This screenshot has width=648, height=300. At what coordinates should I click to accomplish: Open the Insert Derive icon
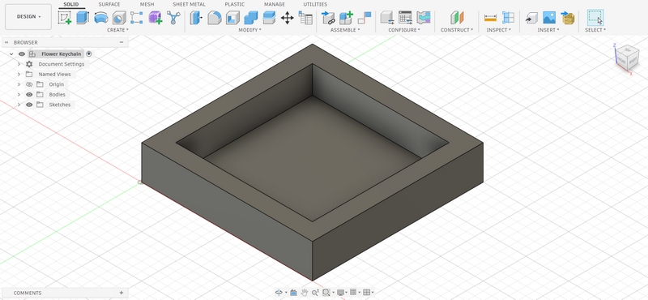(x=531, y=18)
